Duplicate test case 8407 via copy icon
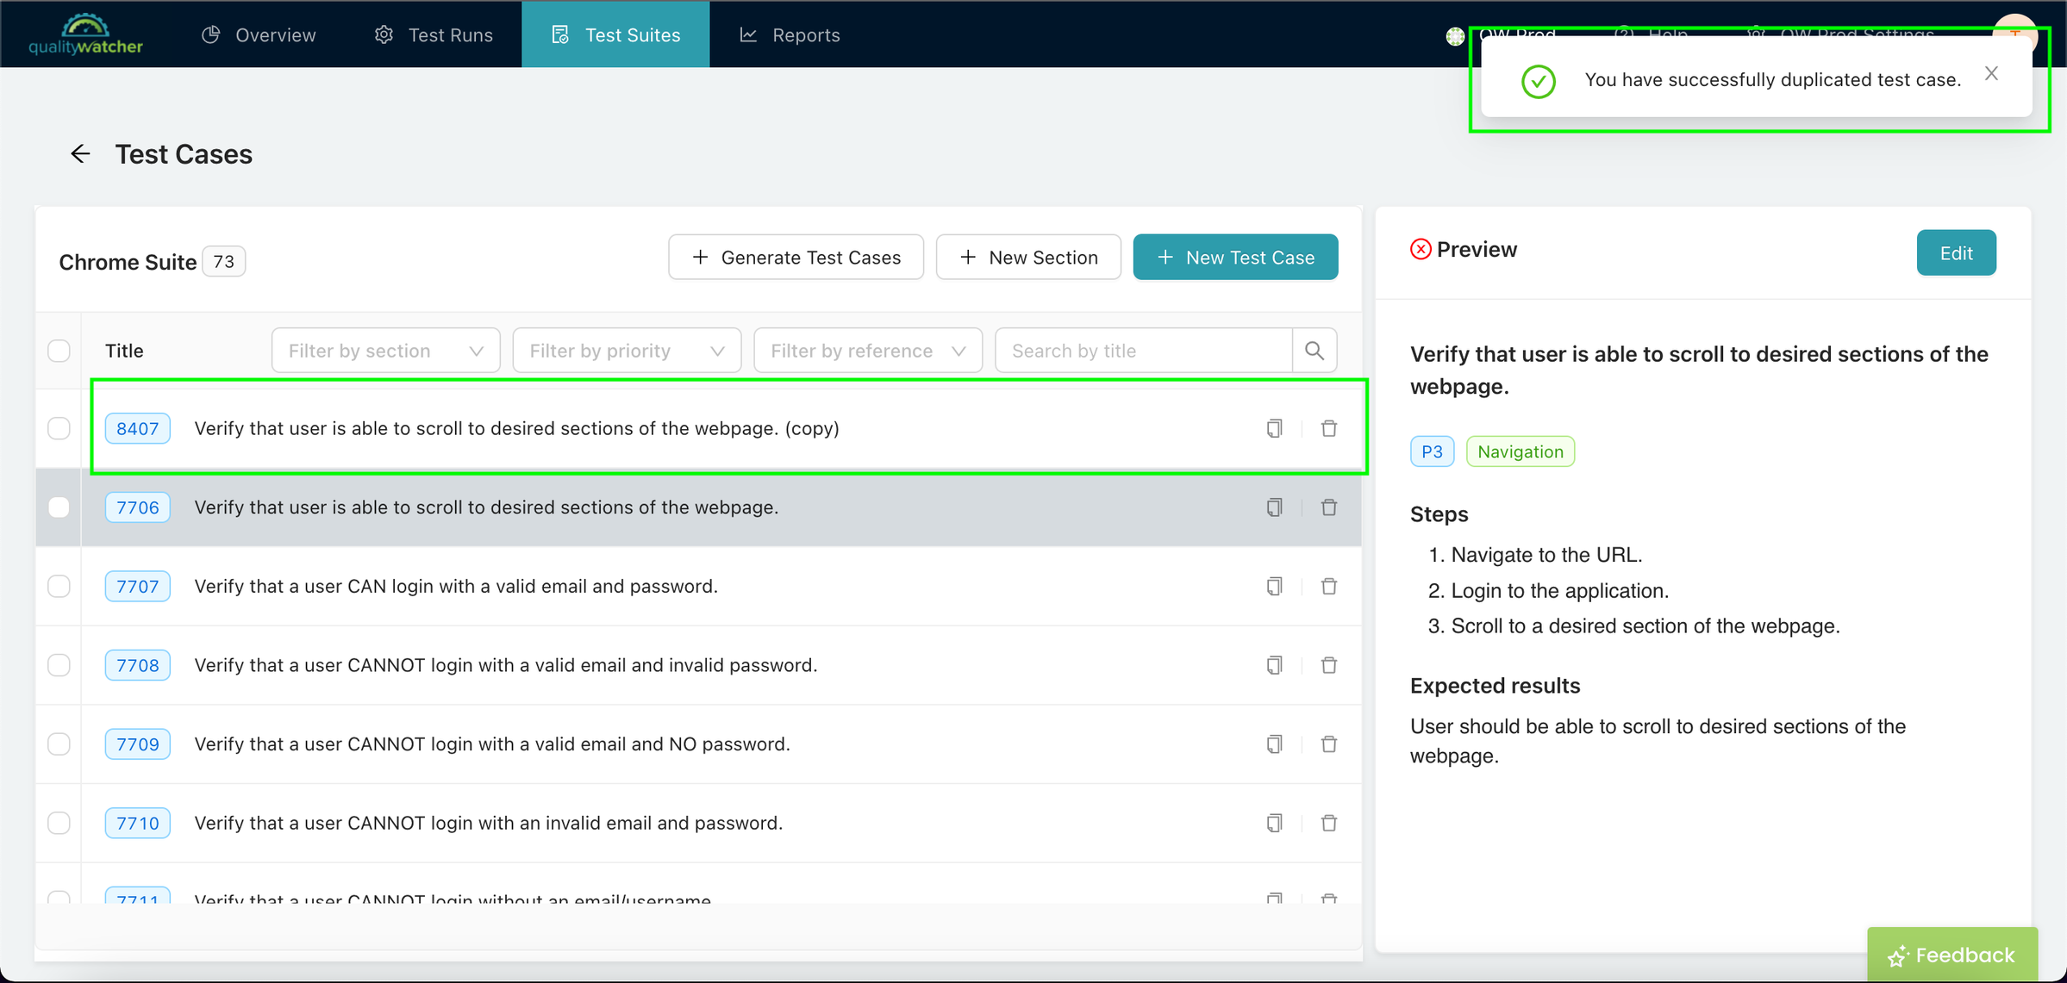The height and width of the screenshot is (983, 2067). [1274, 428]
